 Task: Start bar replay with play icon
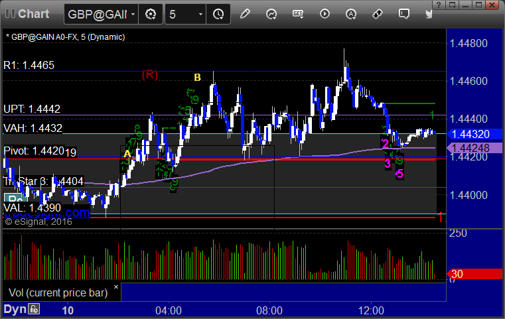pyautogui.click(x=325, y=14)
